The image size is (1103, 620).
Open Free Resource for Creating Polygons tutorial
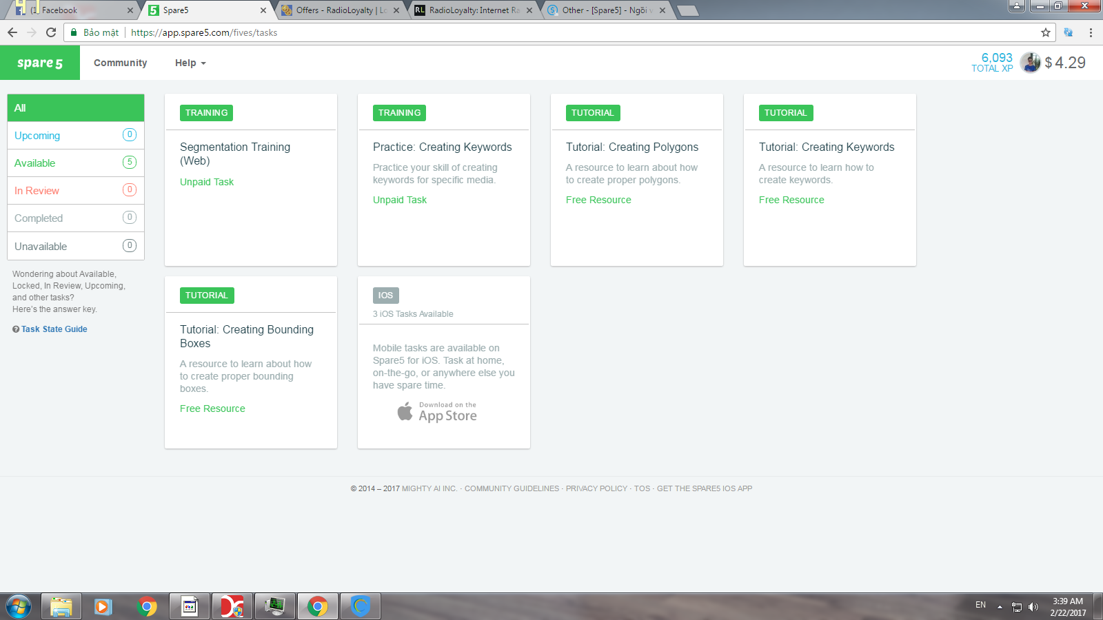(x=598, y=200)
